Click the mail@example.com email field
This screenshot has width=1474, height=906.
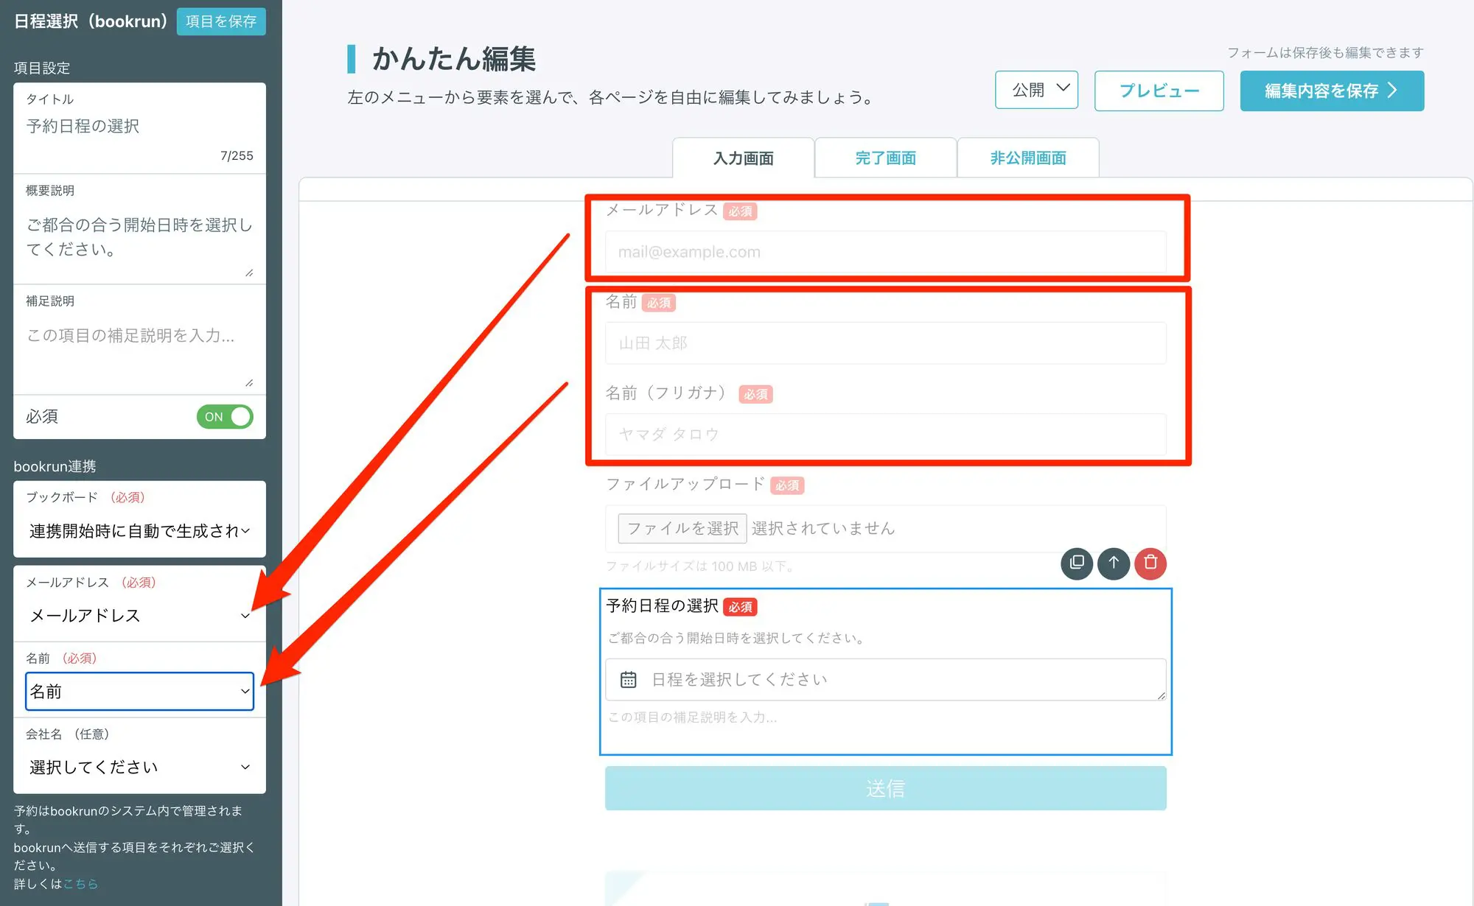pyautogui.click(x=885, y=252)
